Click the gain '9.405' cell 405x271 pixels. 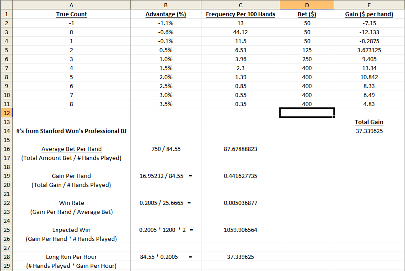coord(369,59)
